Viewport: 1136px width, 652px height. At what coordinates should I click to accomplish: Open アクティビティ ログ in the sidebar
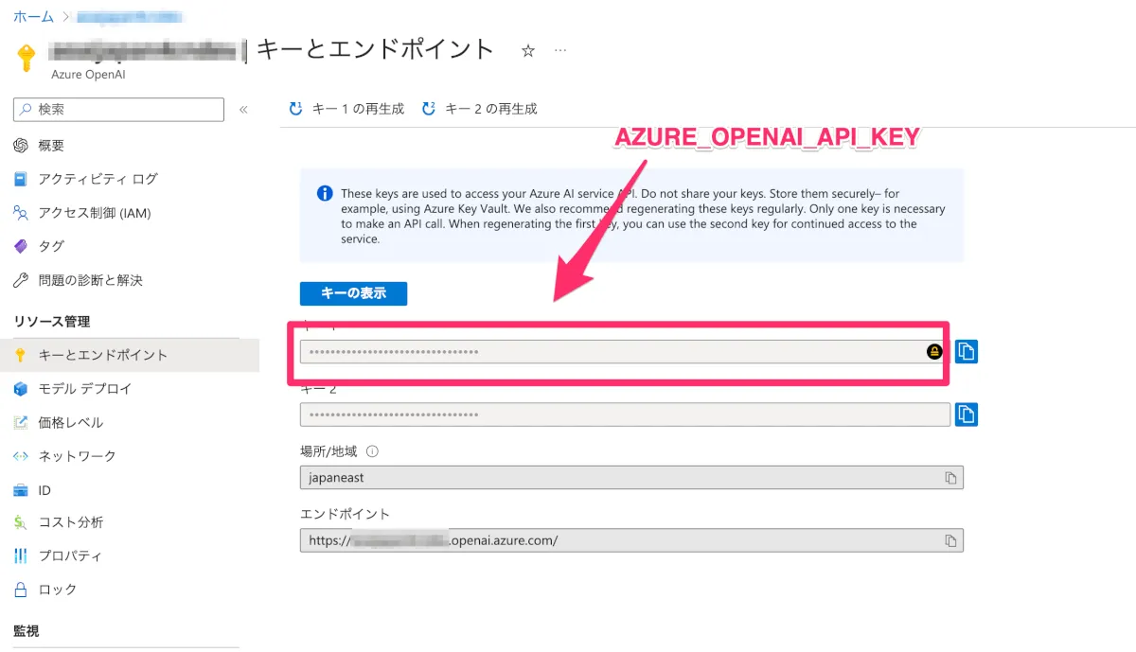98,179
